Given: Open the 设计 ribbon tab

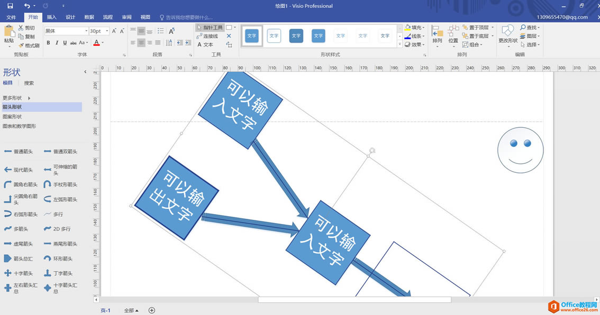Looking at the screenshot, I should [70, 17].
